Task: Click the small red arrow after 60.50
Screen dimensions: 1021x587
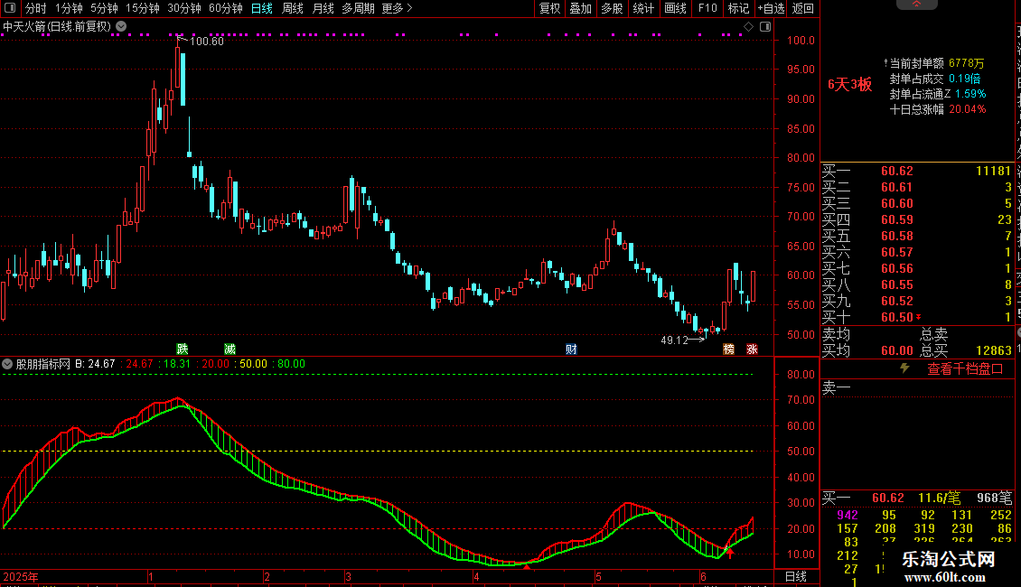Action: (x=919, y=317)
